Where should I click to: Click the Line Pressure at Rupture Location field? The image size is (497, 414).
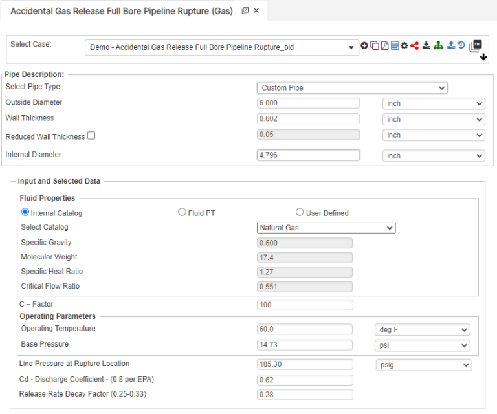tap(305, 364)
